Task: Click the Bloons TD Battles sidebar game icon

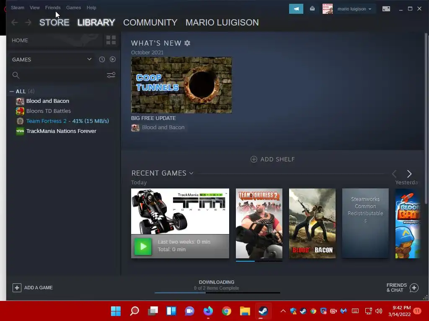Action: 20,111
